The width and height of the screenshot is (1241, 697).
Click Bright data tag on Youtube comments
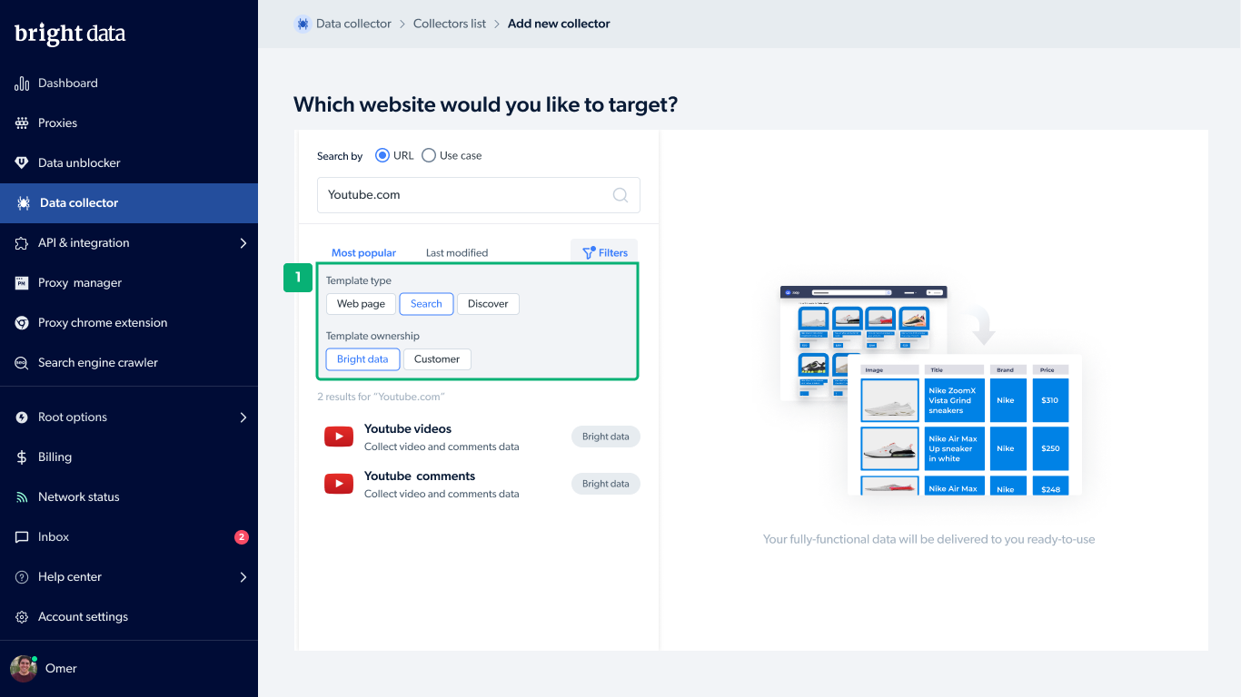pos(606,484)
